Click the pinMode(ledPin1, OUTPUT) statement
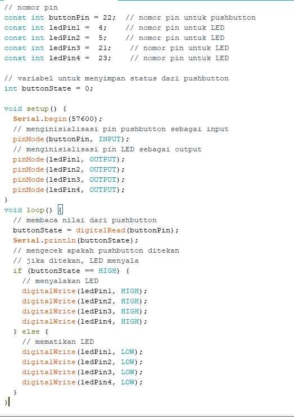Viewport: 294px width, 417px height. 69,159
